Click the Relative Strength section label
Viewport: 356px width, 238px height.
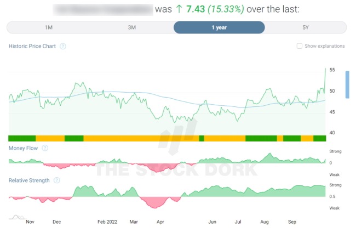pyautogui.click(x=29, y=180)
